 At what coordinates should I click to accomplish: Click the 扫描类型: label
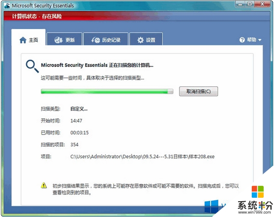[x=51, y=109]
